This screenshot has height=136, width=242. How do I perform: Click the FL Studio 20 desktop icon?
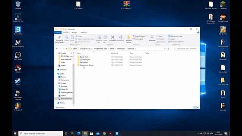pyautogui.click(x=18, y=107)
